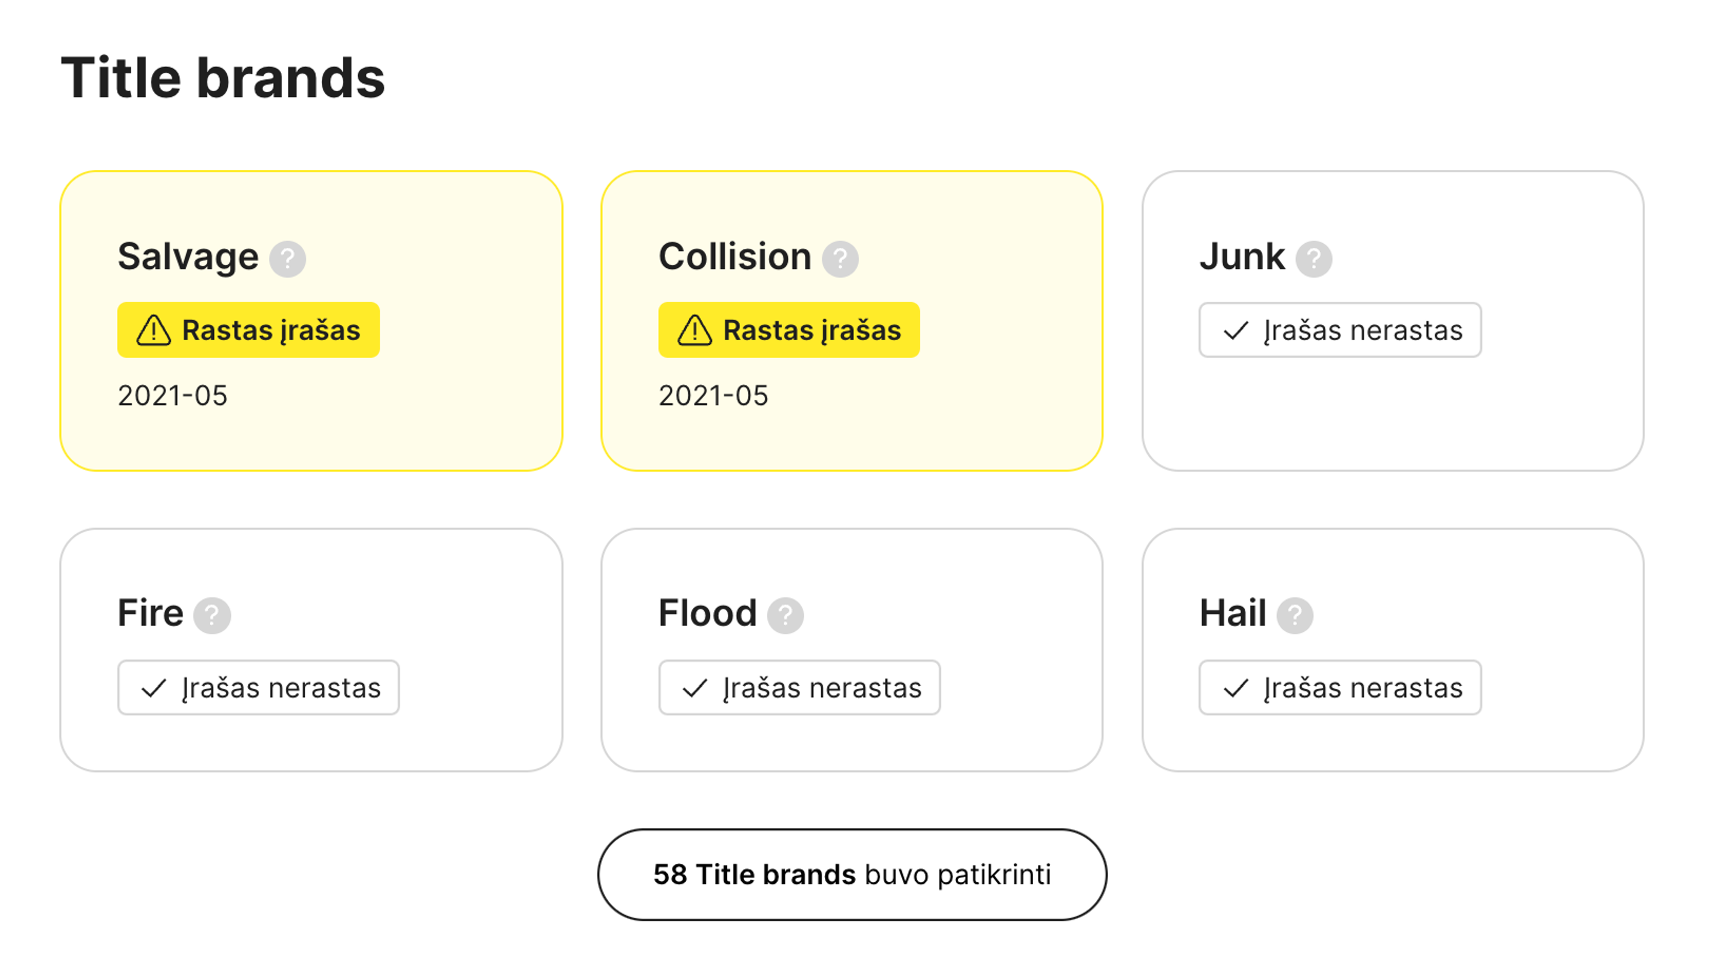The width and height of the screenshot is (1711, 962).
Task: Click the warning triangle in Salvage badge
Action: 153,330
